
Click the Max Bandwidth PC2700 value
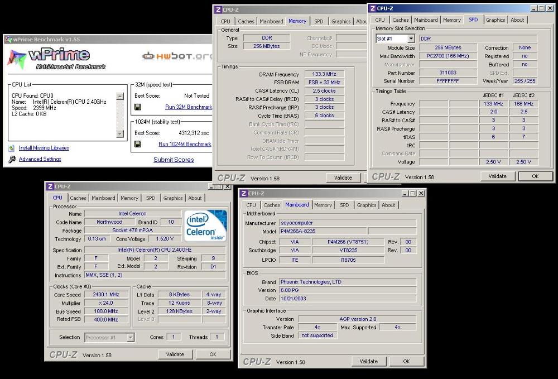point(448,56)
